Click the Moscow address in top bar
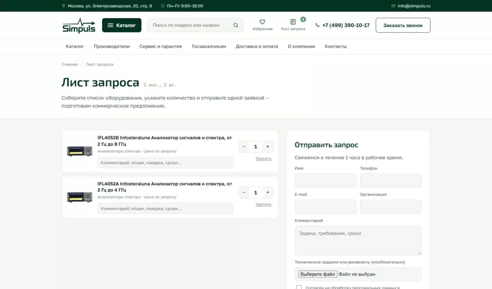This screenshot has height=289, width=492. click(x=110, y=6)
